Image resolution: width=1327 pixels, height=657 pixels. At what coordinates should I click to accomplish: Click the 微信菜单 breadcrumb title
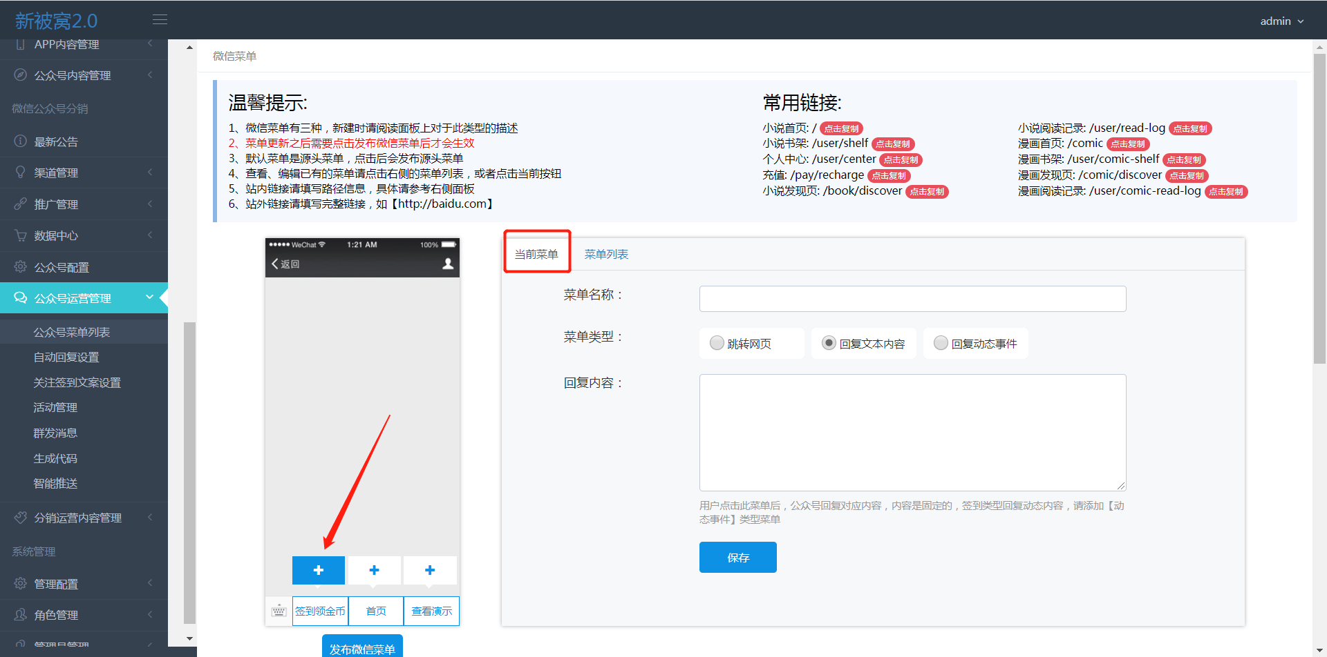234,56
